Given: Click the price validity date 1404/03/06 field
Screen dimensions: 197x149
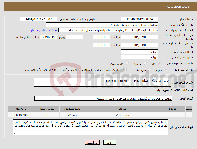Looking at the screenshot, I should click(140, 45).
